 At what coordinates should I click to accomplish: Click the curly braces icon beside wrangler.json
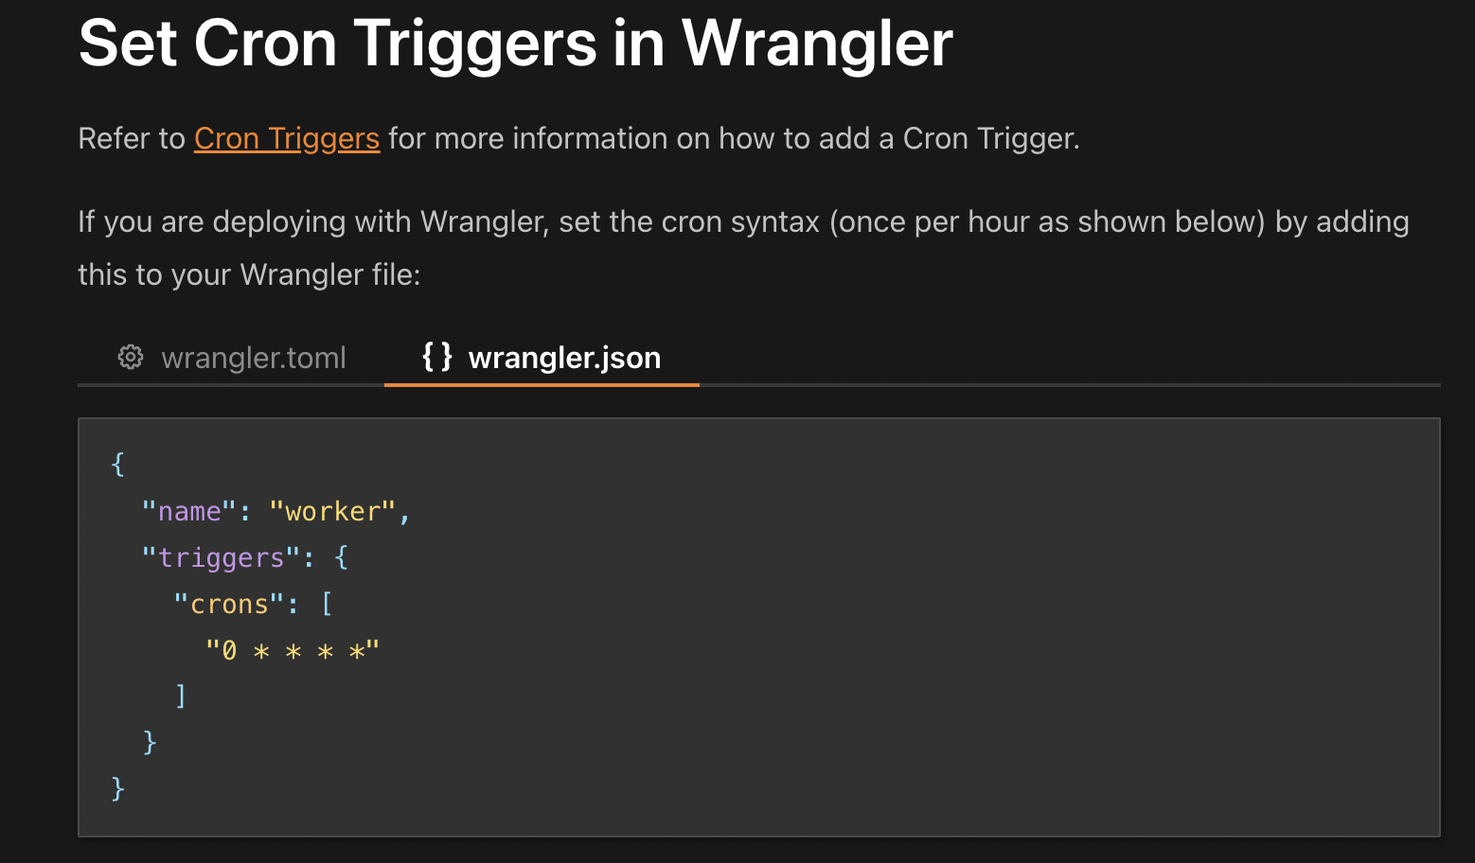pyautogui.click(x=436, y=357)
